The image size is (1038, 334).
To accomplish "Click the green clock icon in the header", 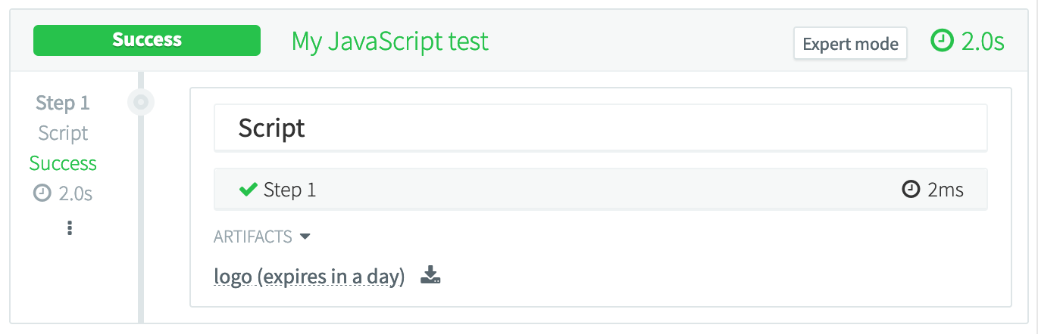I will (941, 42).
